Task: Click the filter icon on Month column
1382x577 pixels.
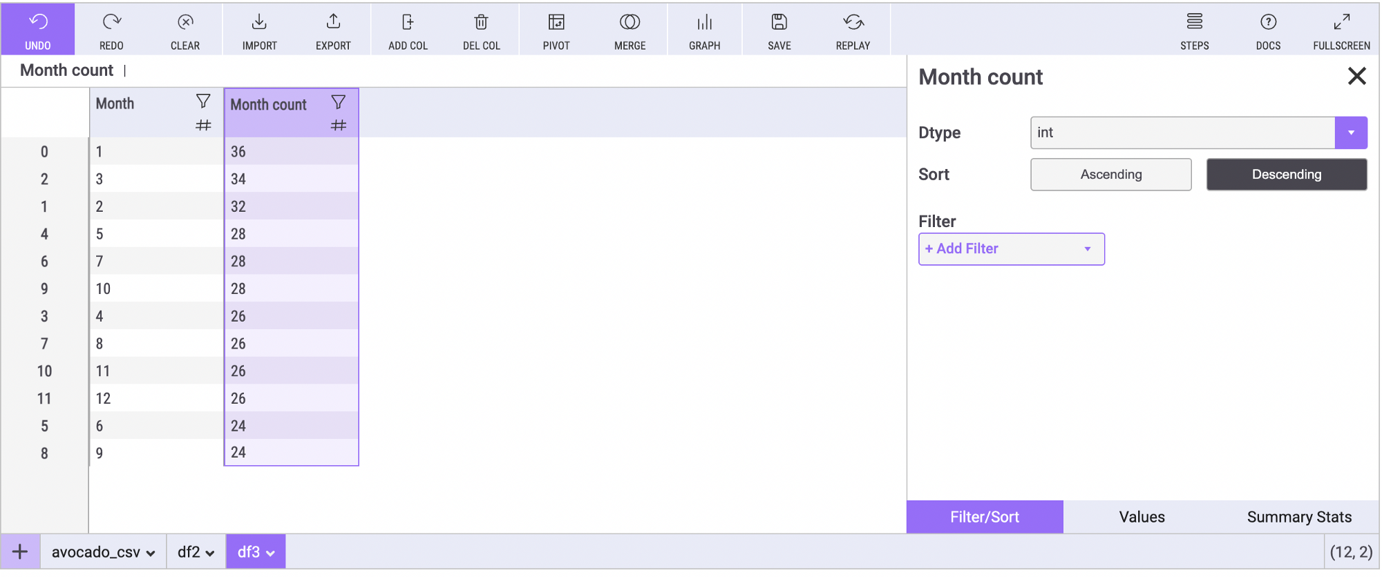Action: point(203,102)
